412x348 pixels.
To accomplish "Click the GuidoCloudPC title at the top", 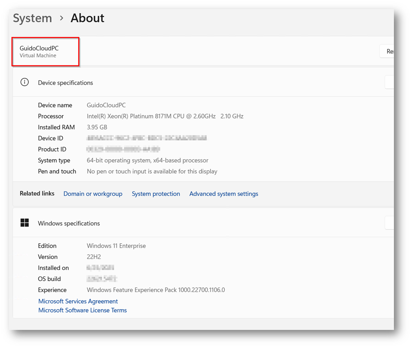I will coord(39,48).
